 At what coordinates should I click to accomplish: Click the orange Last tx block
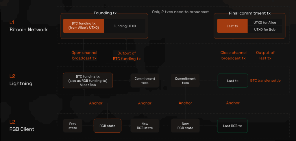coord(232,26)
